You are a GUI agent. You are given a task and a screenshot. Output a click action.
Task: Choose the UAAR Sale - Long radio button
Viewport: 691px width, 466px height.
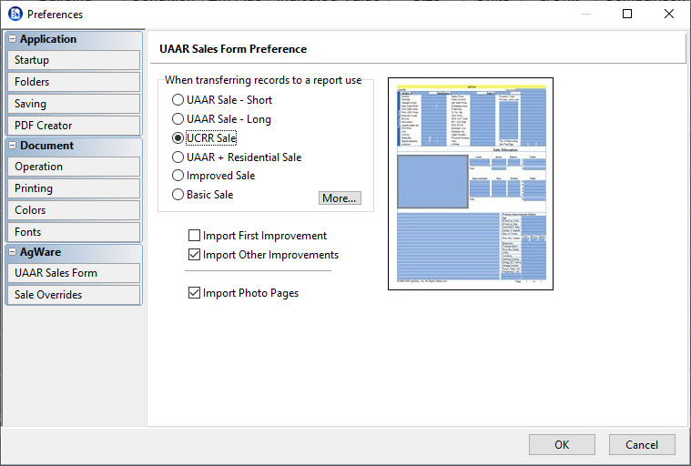tap(178, 119)
